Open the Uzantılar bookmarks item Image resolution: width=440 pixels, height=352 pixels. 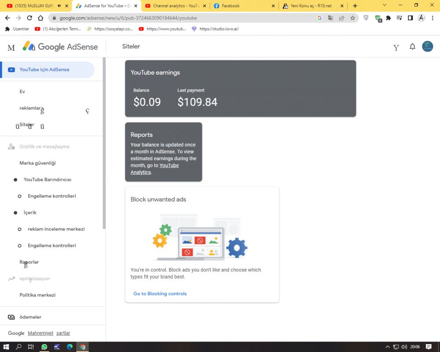click(18, 29)
